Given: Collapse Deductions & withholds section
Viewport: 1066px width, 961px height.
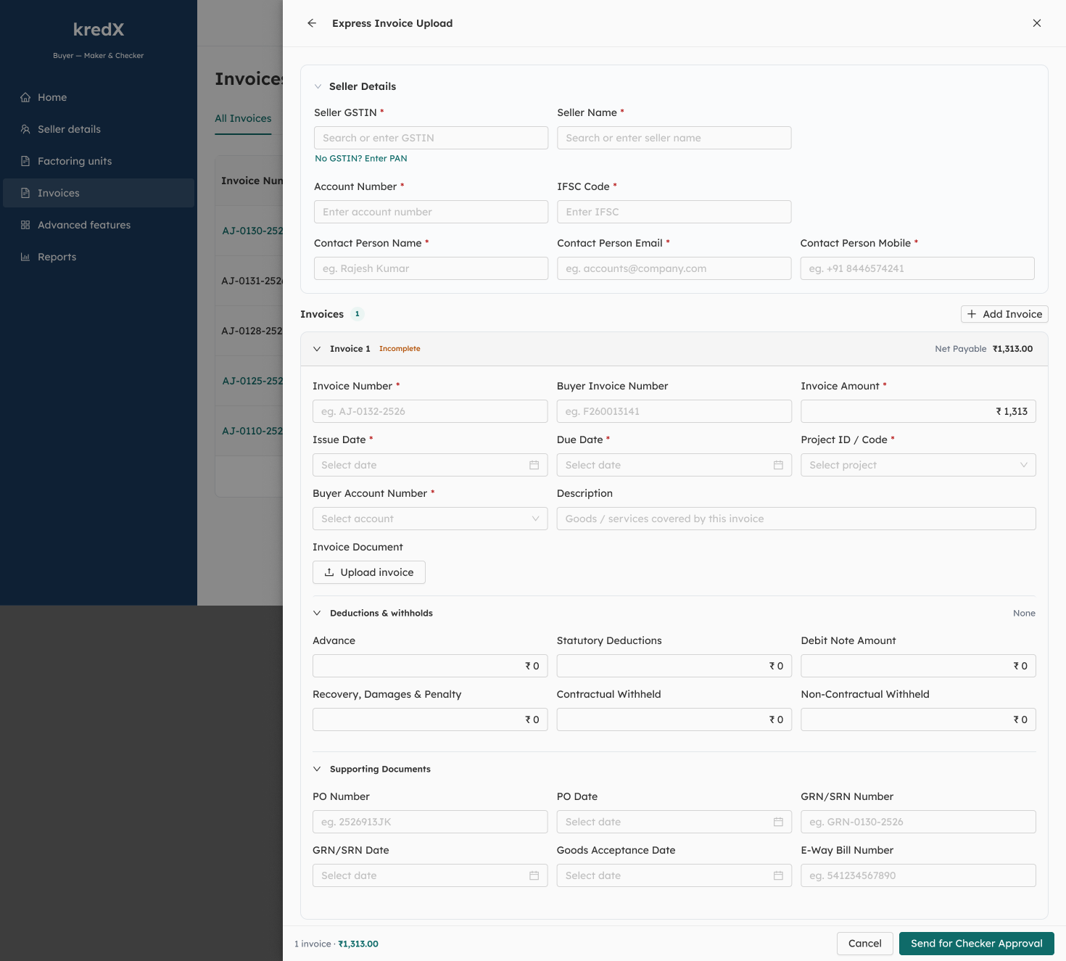Looking at the screenshot, I should (x=317, y=613).
